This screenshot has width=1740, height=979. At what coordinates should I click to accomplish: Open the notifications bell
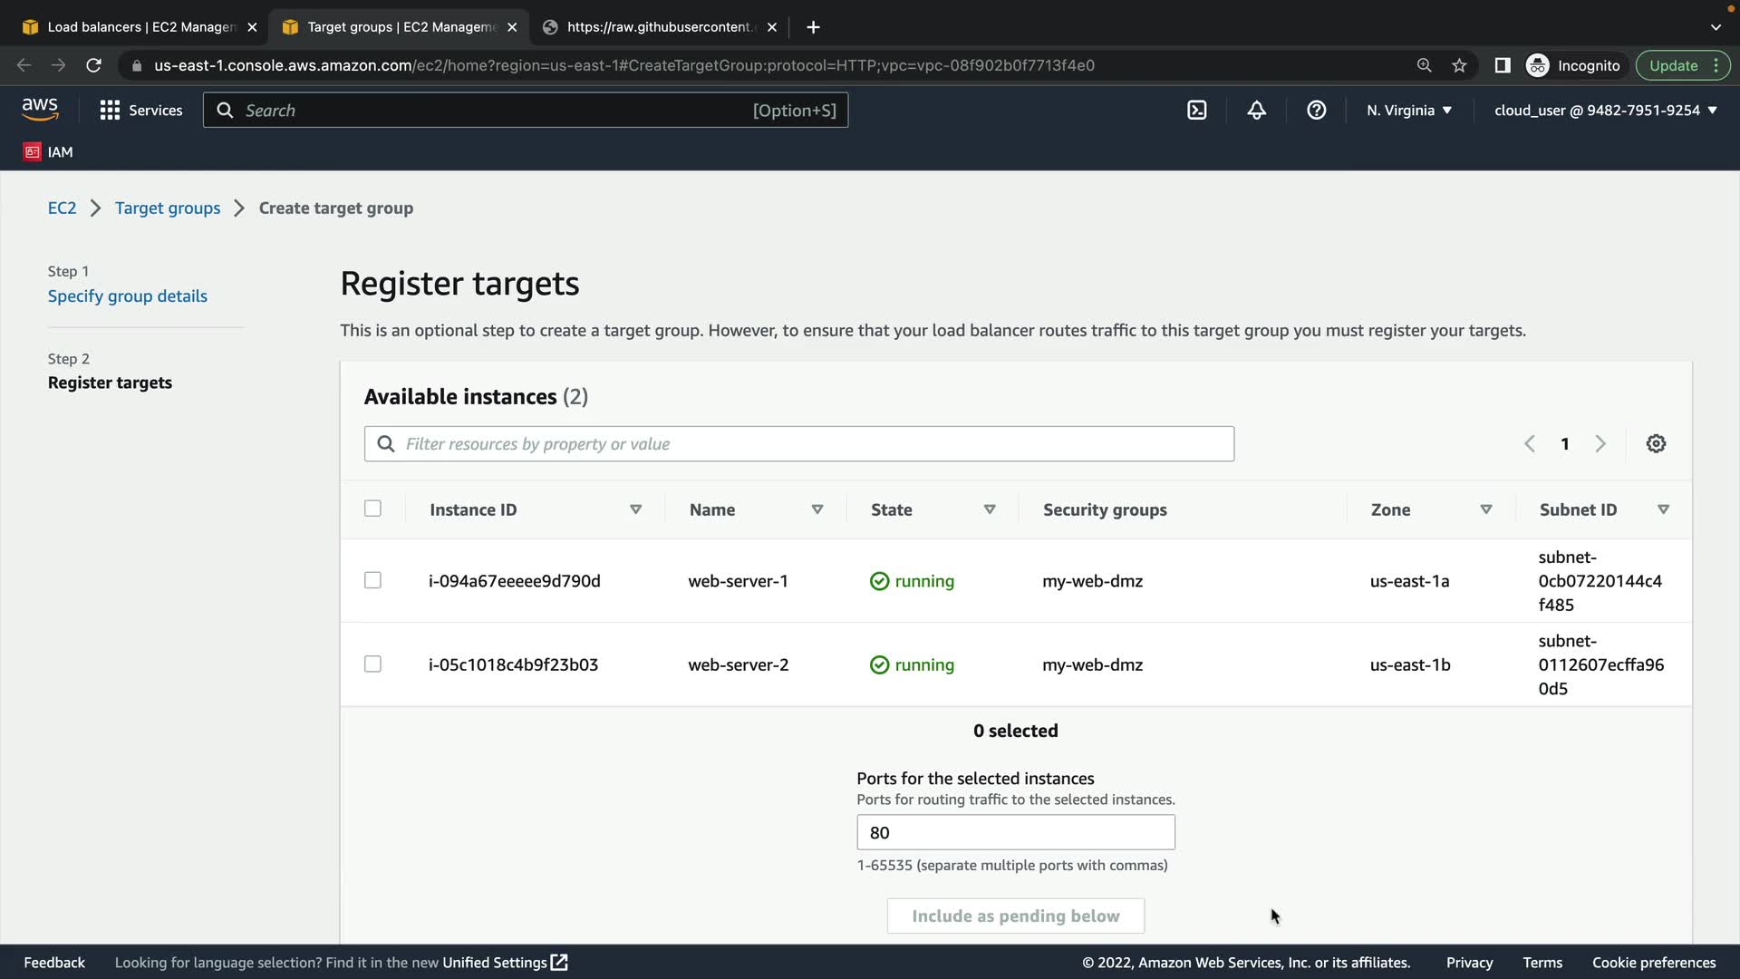(1256, 111)
